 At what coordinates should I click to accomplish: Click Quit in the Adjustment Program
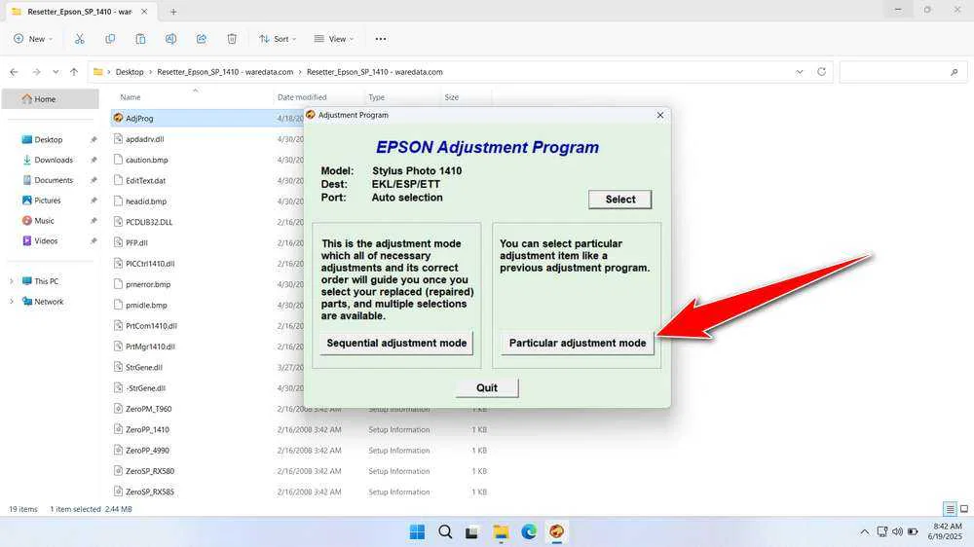[x=487, y=387]
